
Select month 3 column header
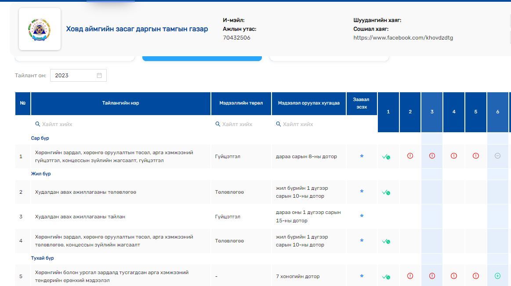click(431, 112)
